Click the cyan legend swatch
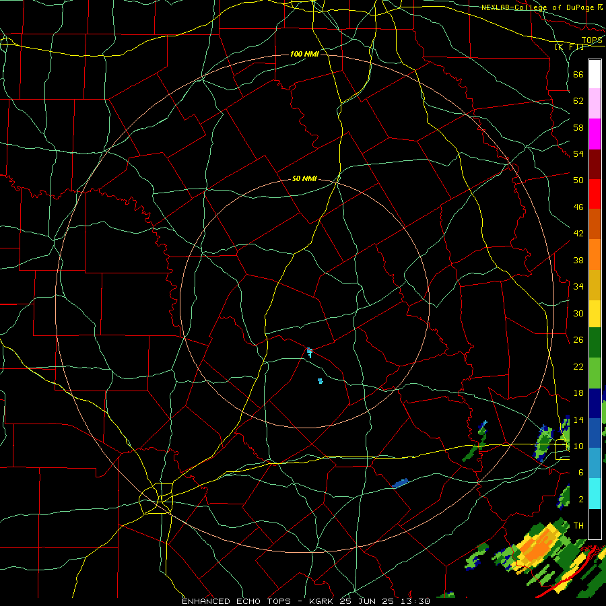The image size is (606, 606). pos(595,494)
